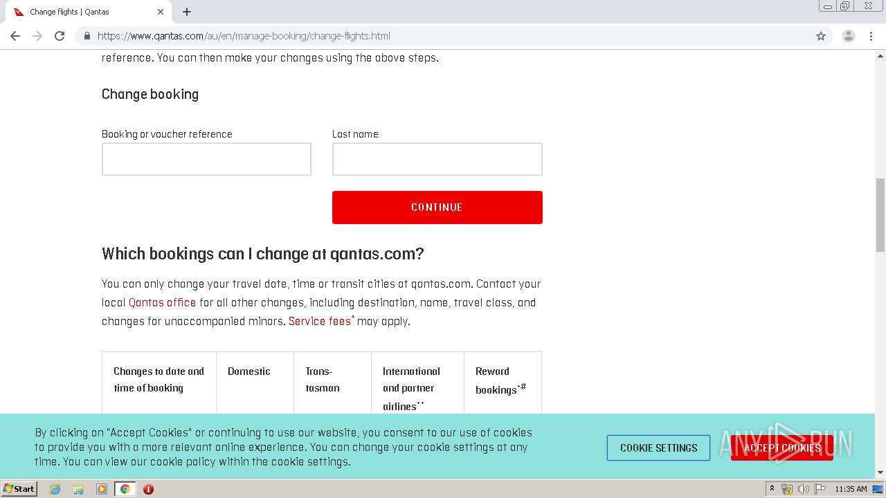Viewport: 886px width, 498px height.
Task: Show hidden tray icons arrow
Action: pyautogui.click(x=772, y=488)
